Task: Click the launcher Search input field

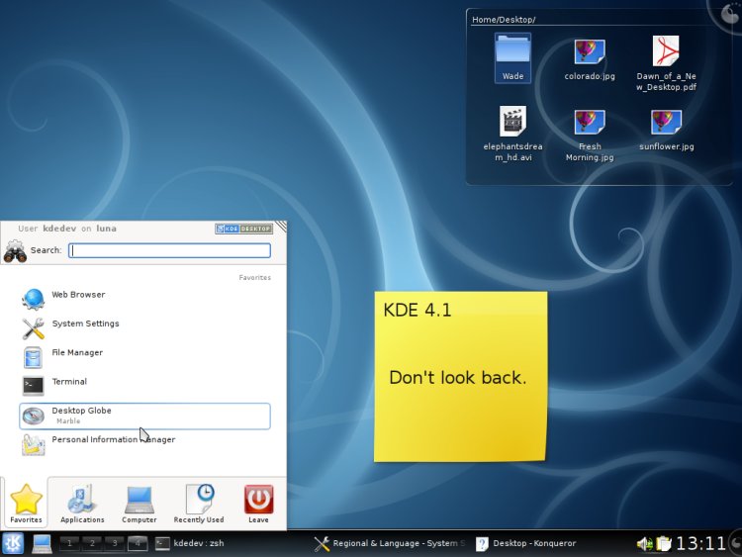Action: [169, 250]
